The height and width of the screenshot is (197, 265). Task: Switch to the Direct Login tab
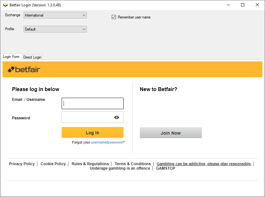click(32, 57)
